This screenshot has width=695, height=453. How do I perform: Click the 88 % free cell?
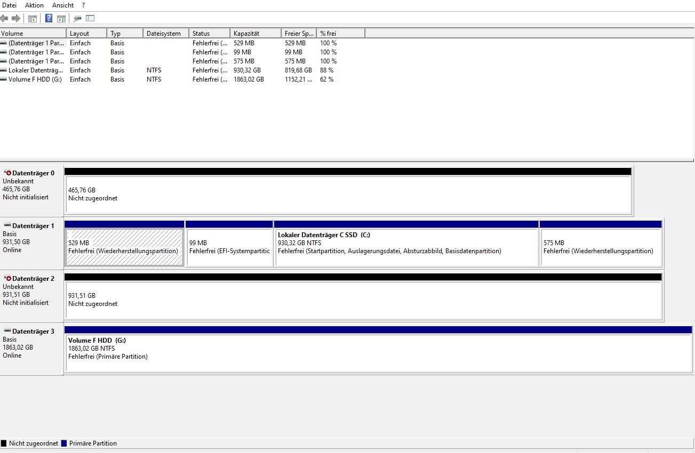click(x=327, y=70)
